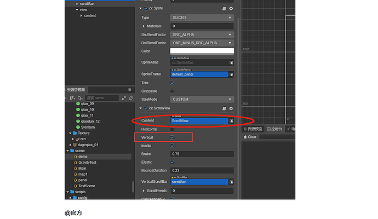Screen dimensions: 378x219
Task: Select qiaodun_12 prefab icon
Action: click(x=78, y=122)
